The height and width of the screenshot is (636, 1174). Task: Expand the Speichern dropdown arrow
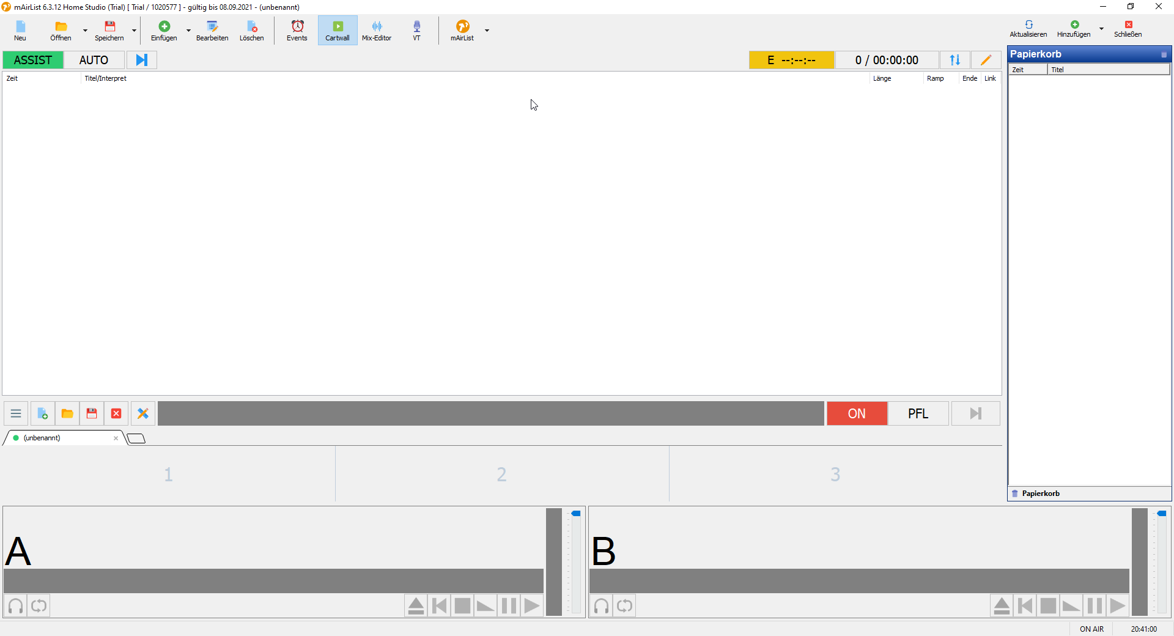[x=134, y=30]
